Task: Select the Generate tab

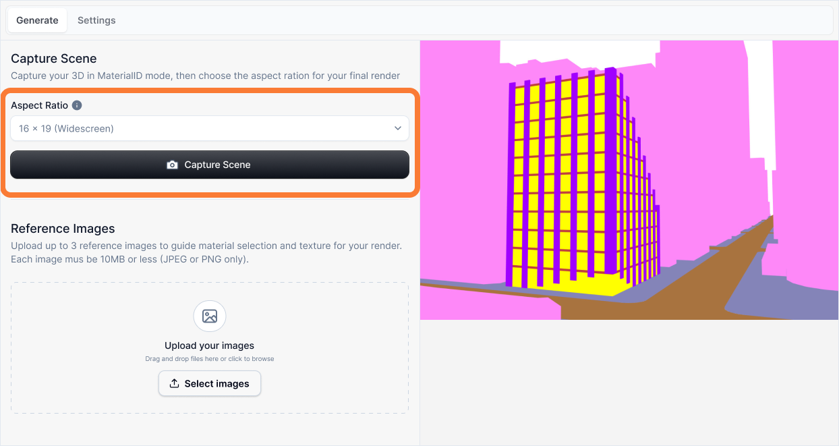Action: [x=37, y=20]
